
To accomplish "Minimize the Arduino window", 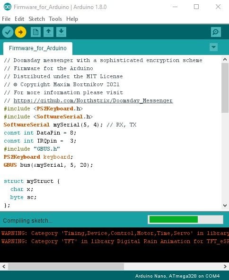I will (x=175, y=7).
